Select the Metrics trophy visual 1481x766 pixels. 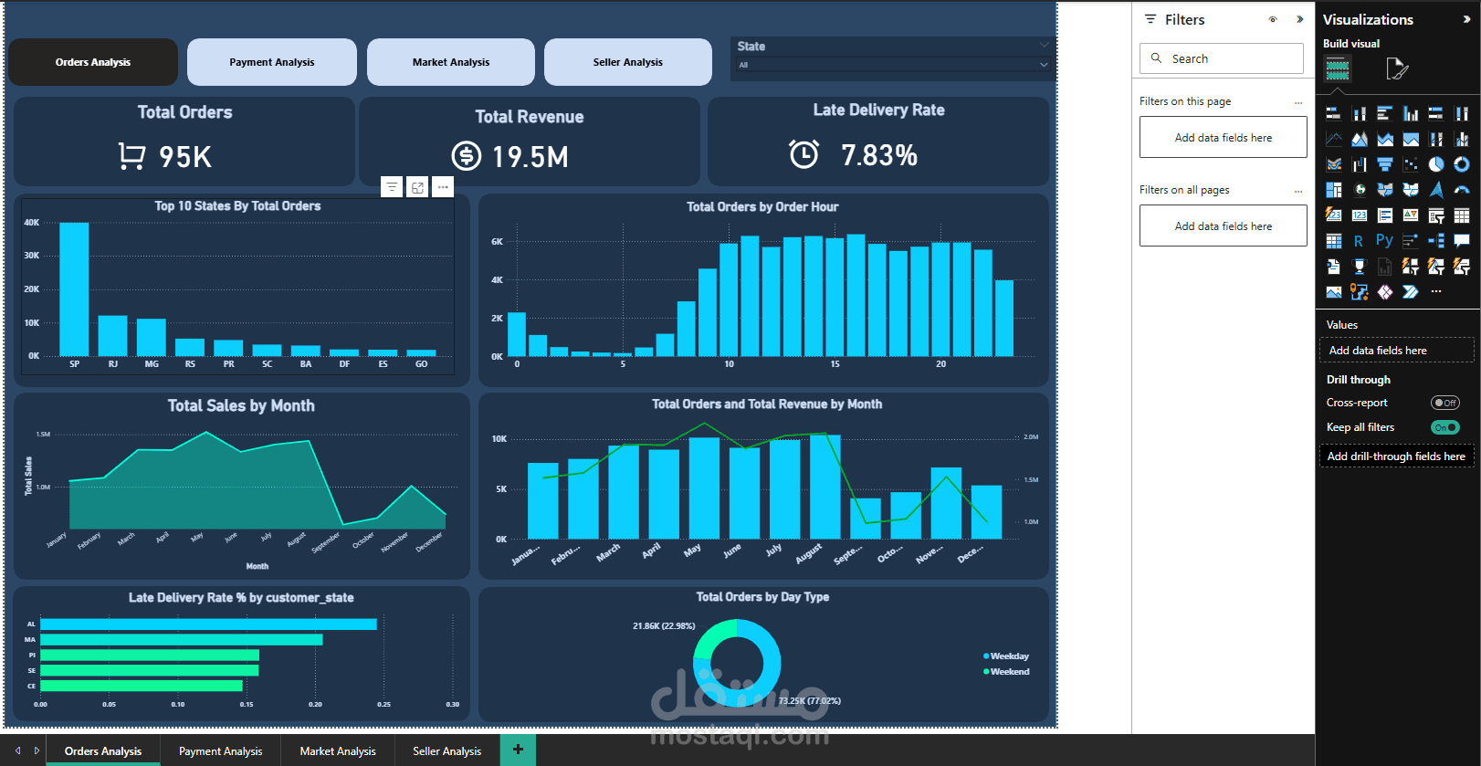pos(1360,267)
